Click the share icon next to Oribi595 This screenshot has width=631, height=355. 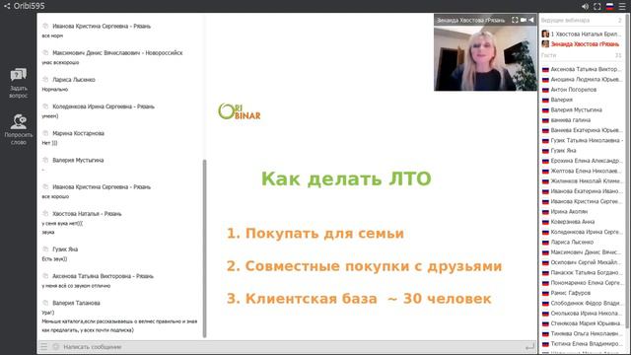7,6
